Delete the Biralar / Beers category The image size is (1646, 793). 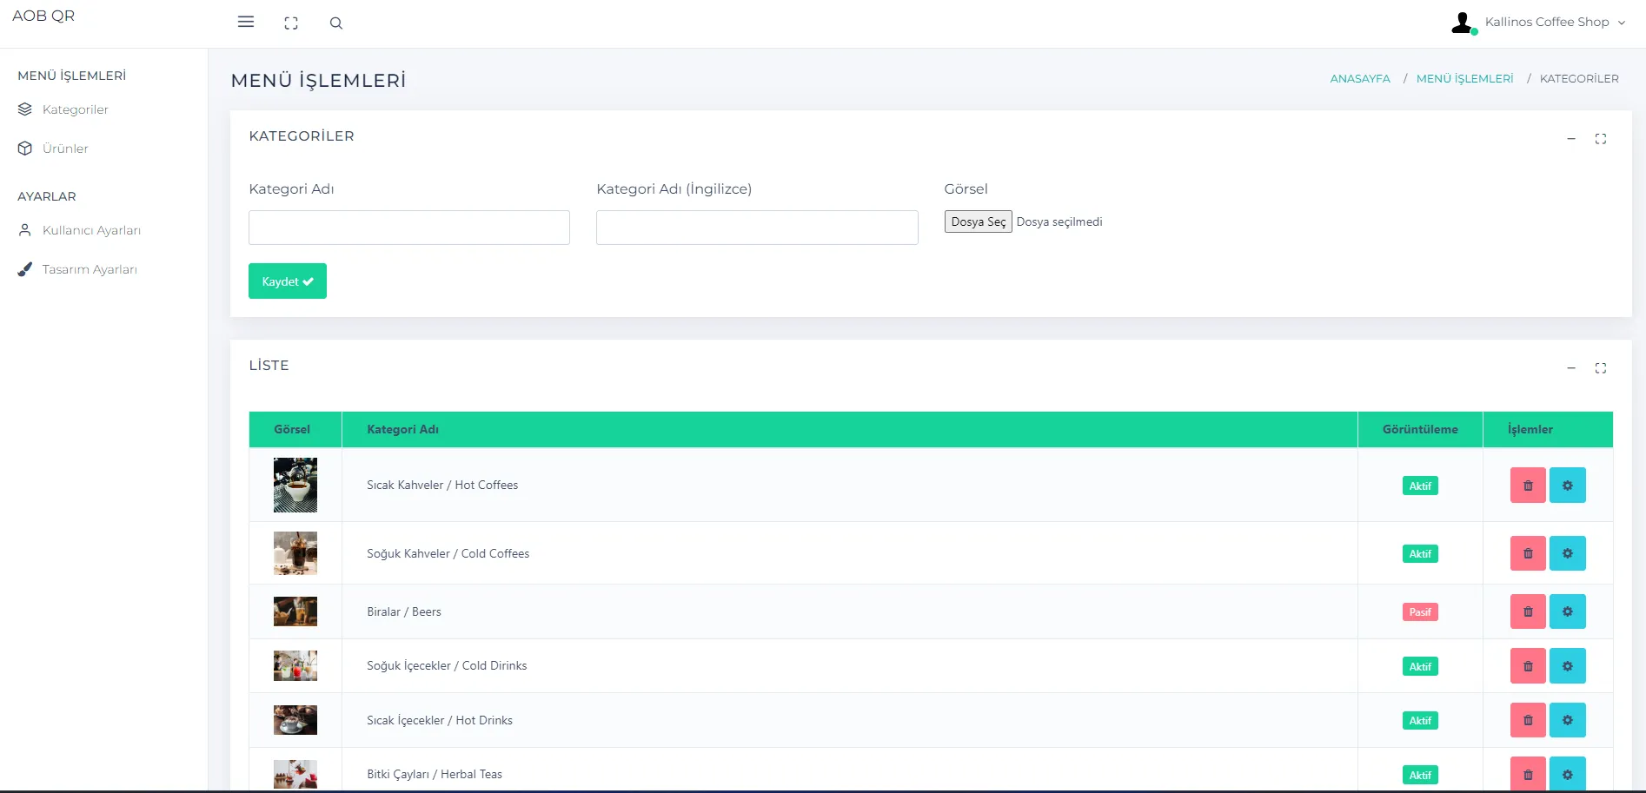[1527, 611]
